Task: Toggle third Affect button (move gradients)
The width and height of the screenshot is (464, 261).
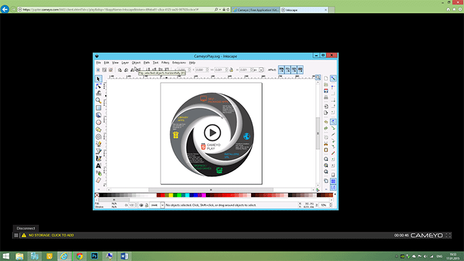Action: [x=294, y=70]
